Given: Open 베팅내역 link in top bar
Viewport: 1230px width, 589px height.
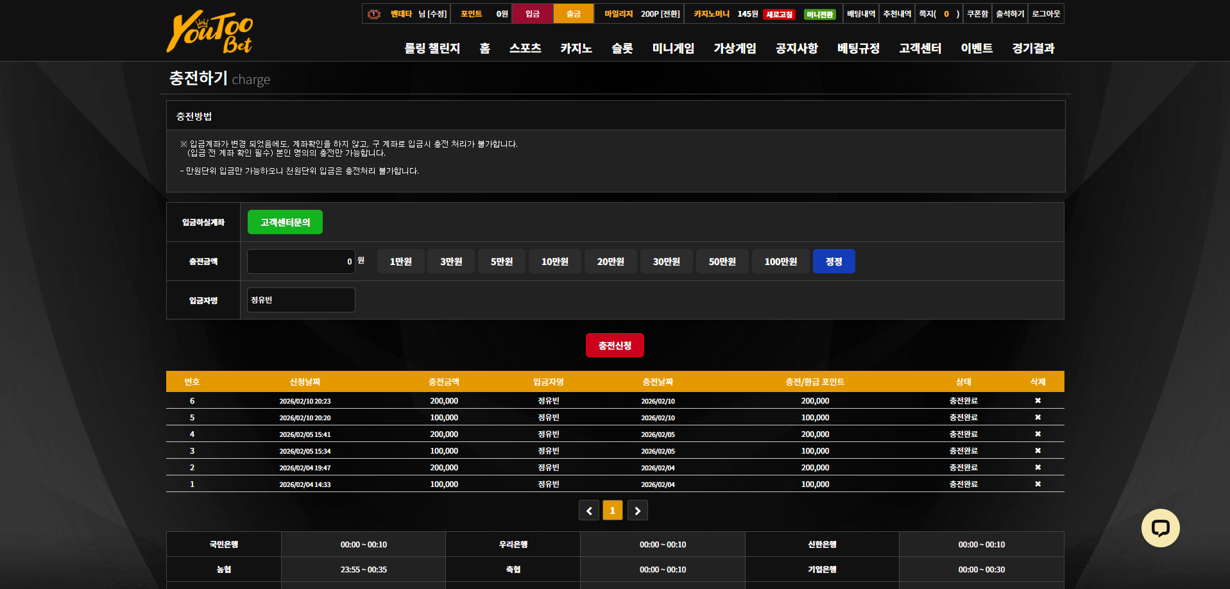Looking at the screenshot, I should (860, 13).
